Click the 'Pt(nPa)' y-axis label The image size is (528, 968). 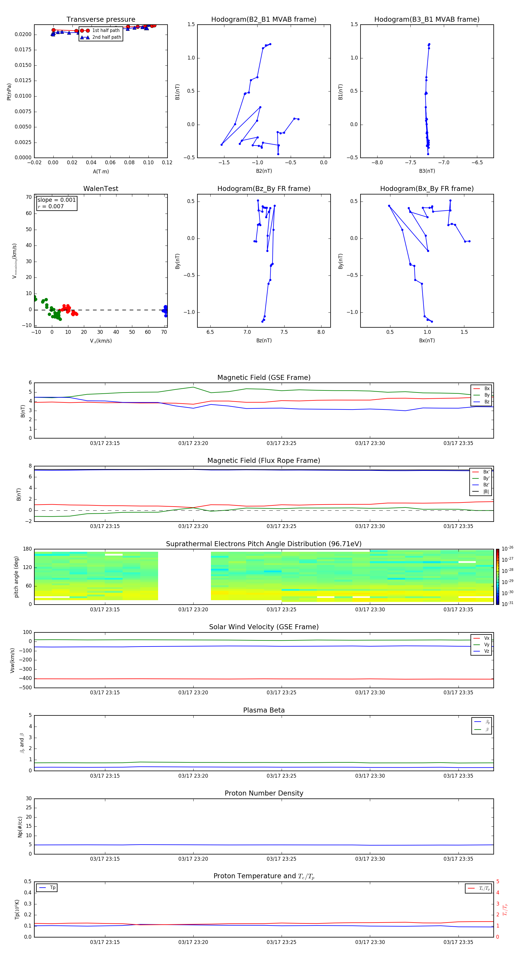(x=9, y=91)
